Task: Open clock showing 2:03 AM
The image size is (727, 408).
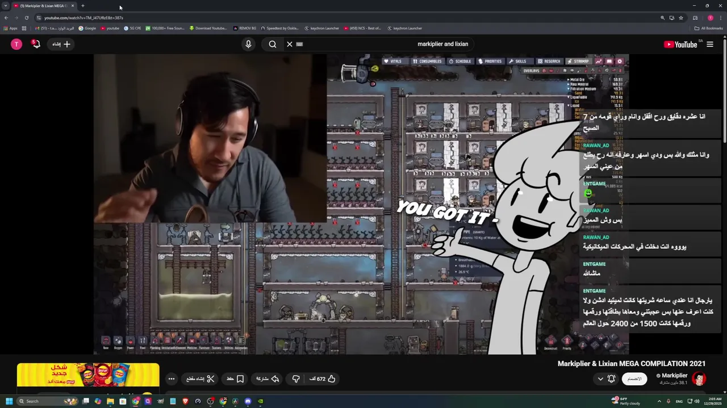Action: click(713, 401)
